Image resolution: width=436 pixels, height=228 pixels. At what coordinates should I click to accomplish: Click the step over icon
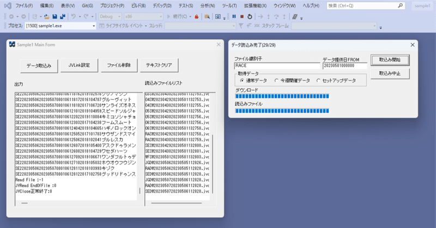coord(276,17)
